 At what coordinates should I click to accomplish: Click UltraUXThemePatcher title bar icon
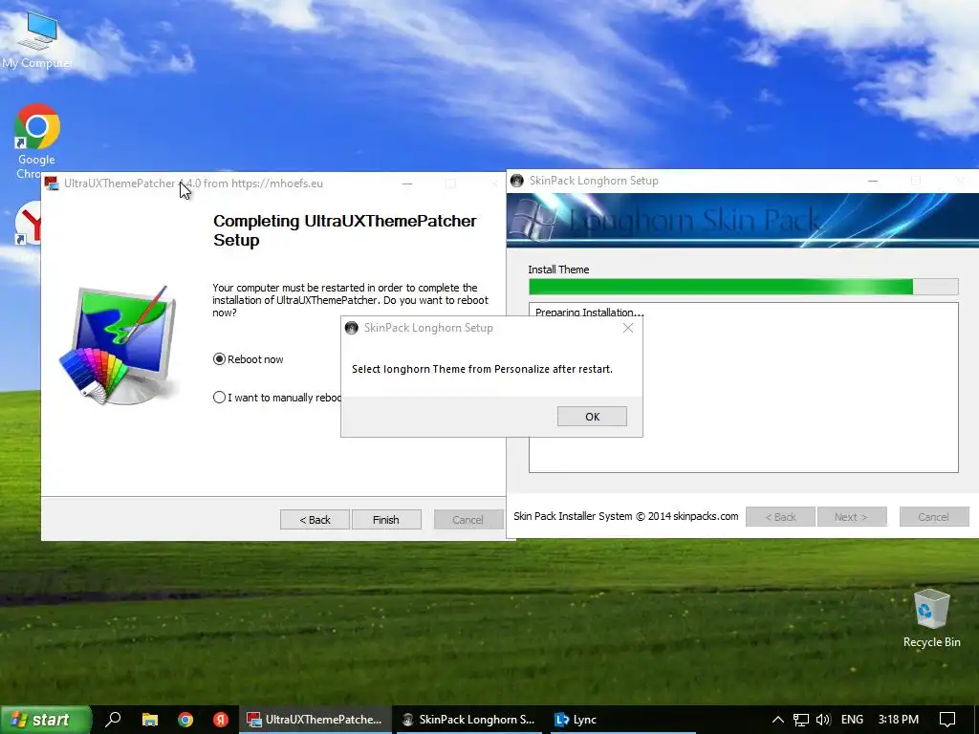(x=52, y=183)
